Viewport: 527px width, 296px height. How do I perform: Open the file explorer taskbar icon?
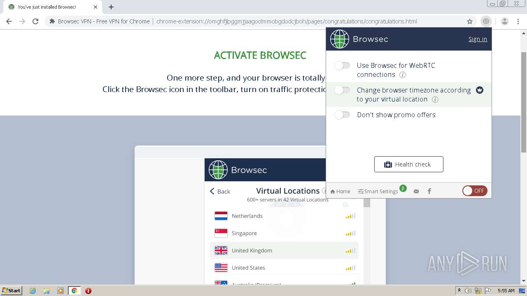click(x=47, y=291)
